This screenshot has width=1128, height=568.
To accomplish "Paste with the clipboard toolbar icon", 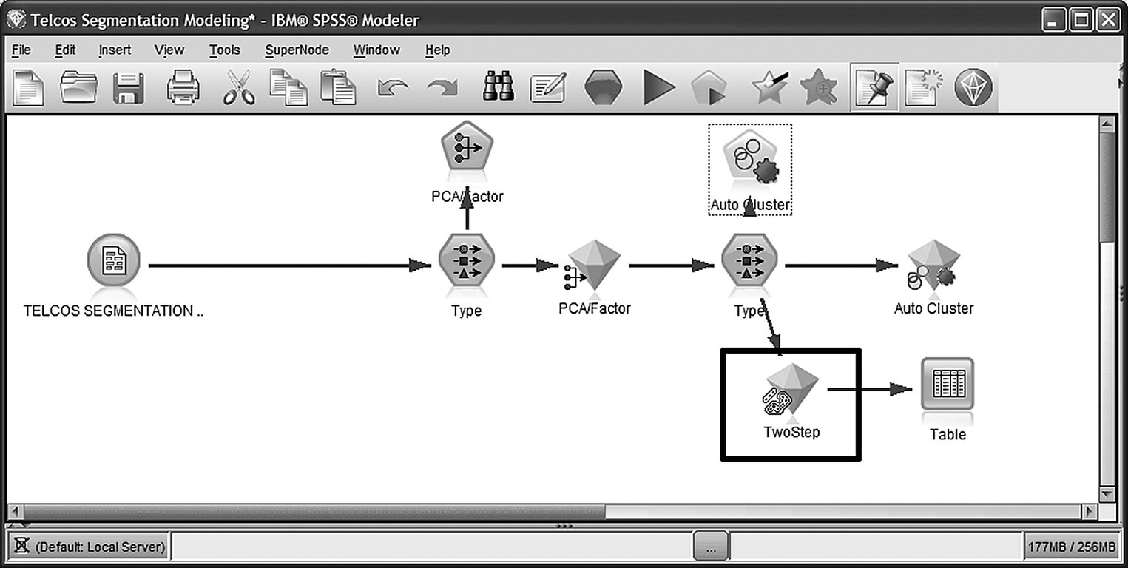I will (338, 88).
